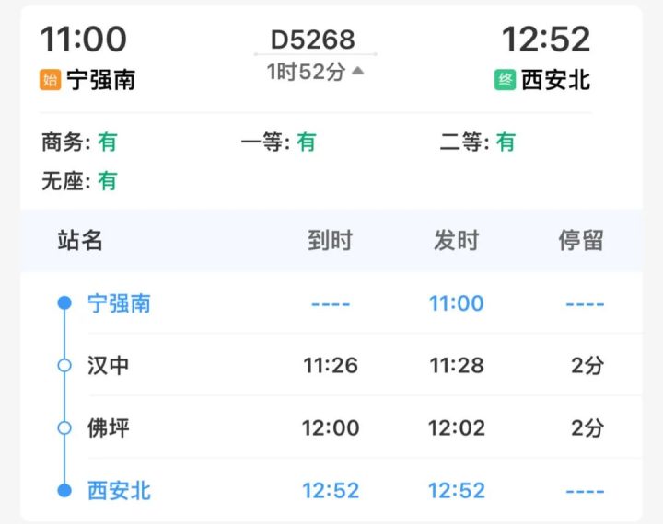
Task: Click the hollow circle marker for 佛坪
Action: pyautogui.click(x=64, y=427)
